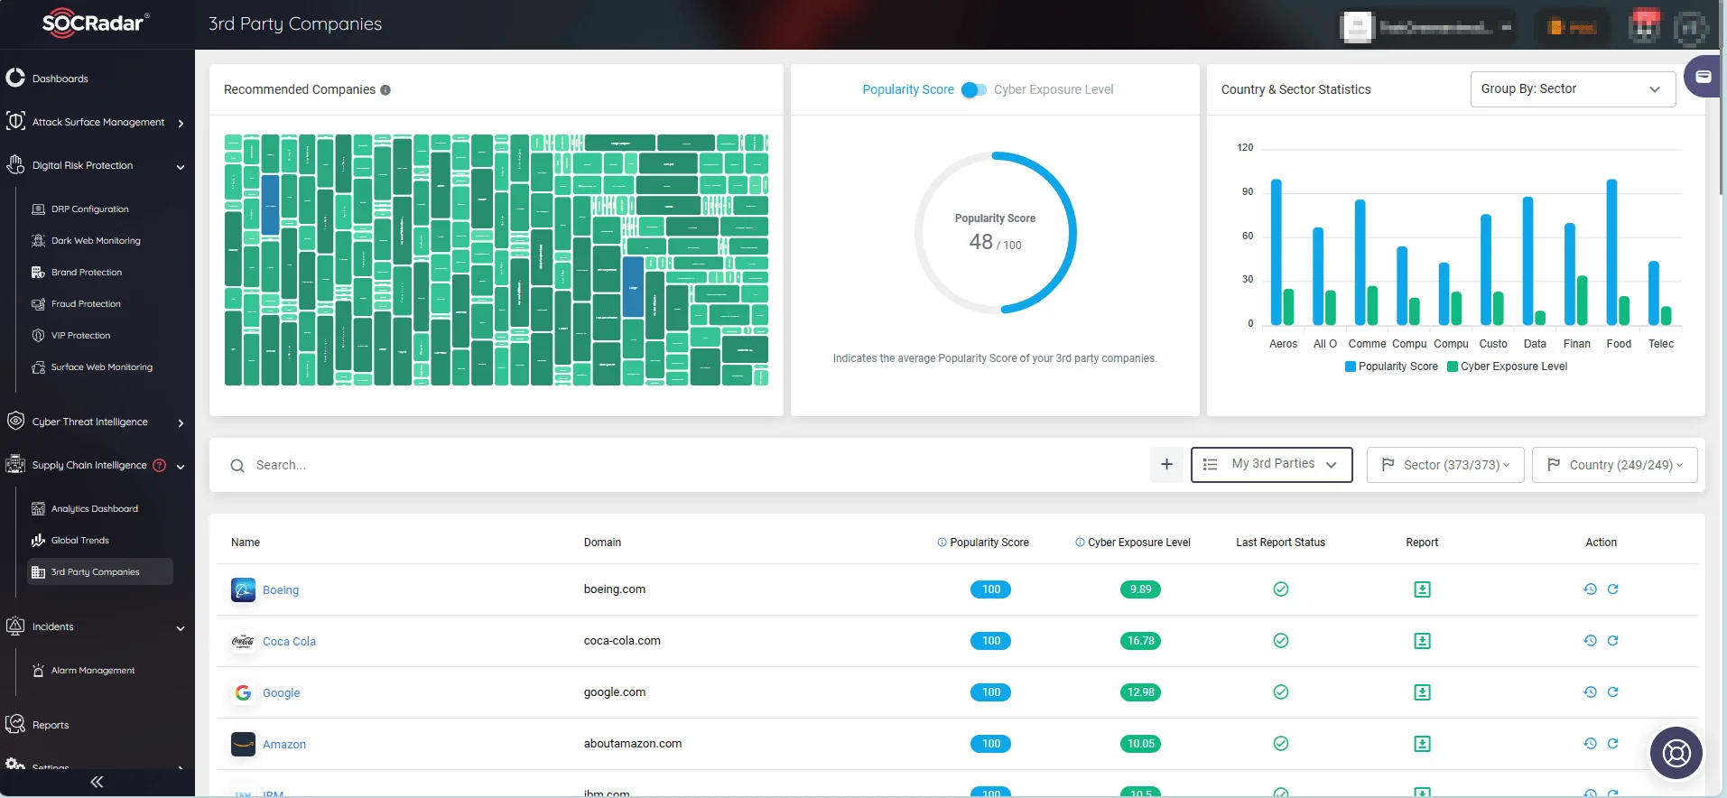Click the Aeros sector blue bar
Screen dimensions: 1727x798
point(1276,252)
